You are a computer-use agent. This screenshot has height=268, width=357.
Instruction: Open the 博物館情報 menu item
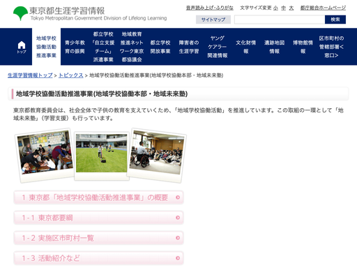pos(303,47)
